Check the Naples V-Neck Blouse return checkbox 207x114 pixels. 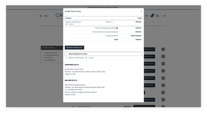point(66,58)
